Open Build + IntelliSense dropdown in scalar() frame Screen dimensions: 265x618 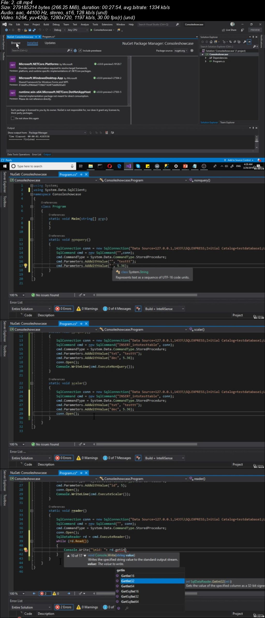pyautogui.click(x=165, y=458)
